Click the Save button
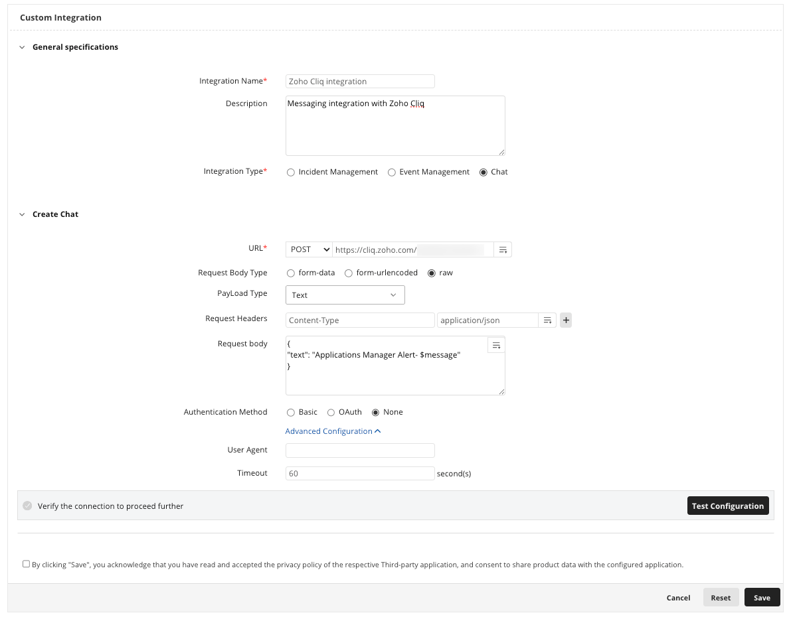The image size is (789, 621). pos(762,598)
